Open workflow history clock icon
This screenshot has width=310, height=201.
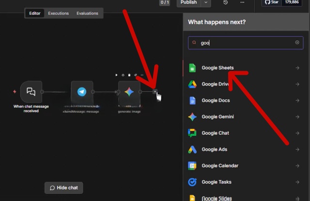[226, 2]
